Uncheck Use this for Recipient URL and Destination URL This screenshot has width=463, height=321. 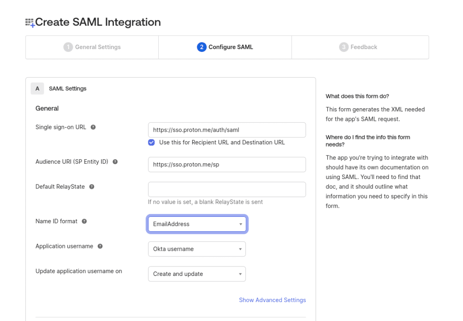click(x=151, y=142)
